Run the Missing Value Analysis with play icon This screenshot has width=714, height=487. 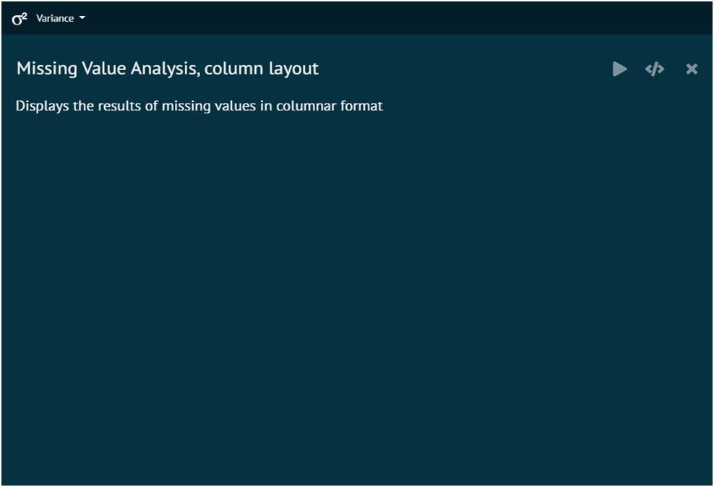pos(620,69)
